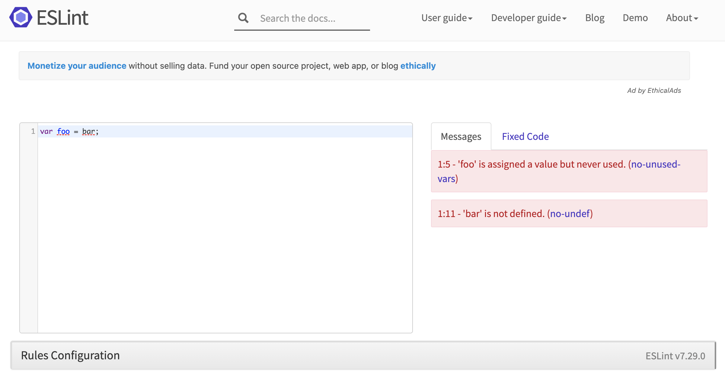The height and width of the screenshot is (378, 725).
Task: Click the ESLint hexagon logo icon
Action: pos(21,17)
